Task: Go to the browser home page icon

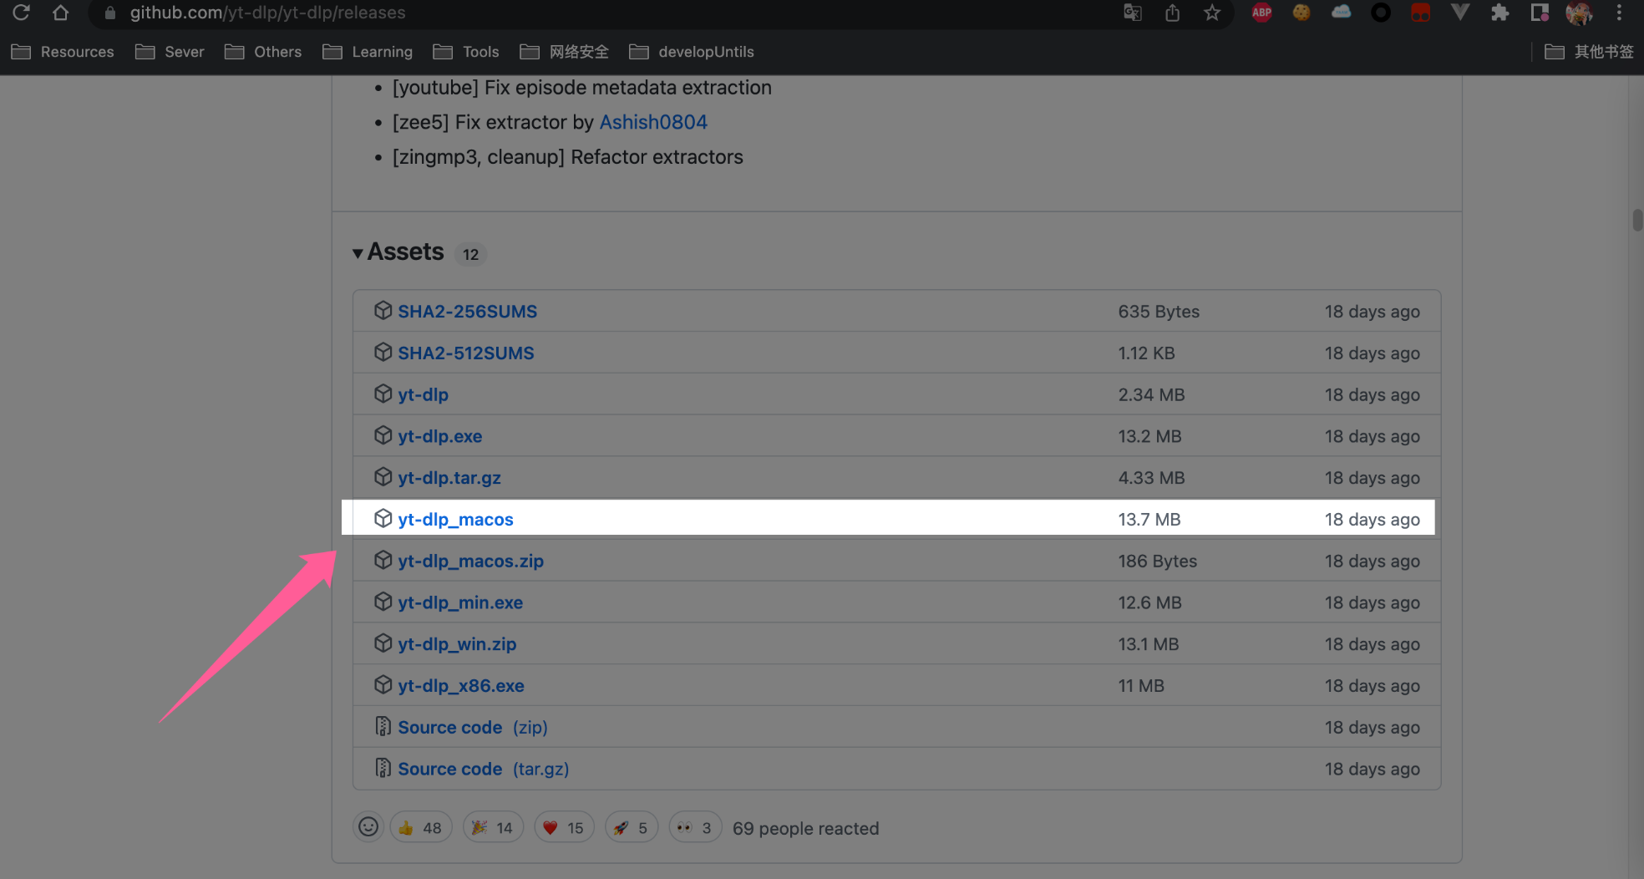Action: click(x=60, y=13)
